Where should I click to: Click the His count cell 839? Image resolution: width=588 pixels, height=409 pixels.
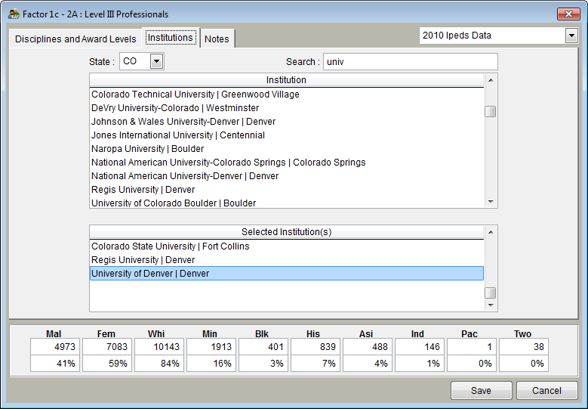pyautogui.click(x=316, y=347)
